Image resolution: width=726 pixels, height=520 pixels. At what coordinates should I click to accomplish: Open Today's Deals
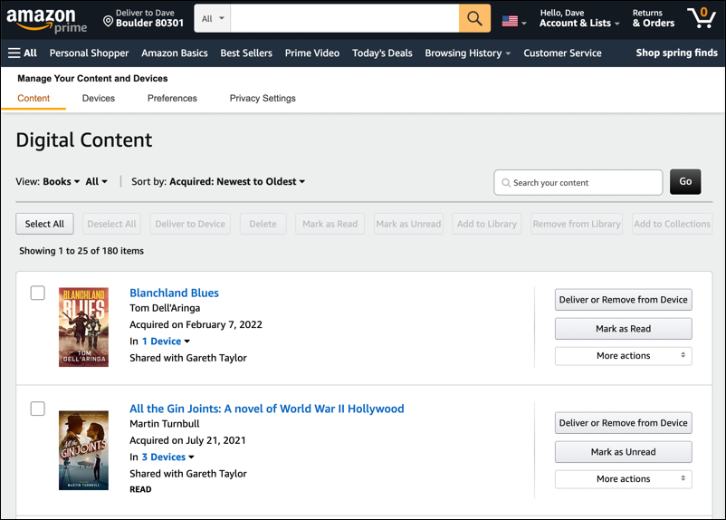382,53
